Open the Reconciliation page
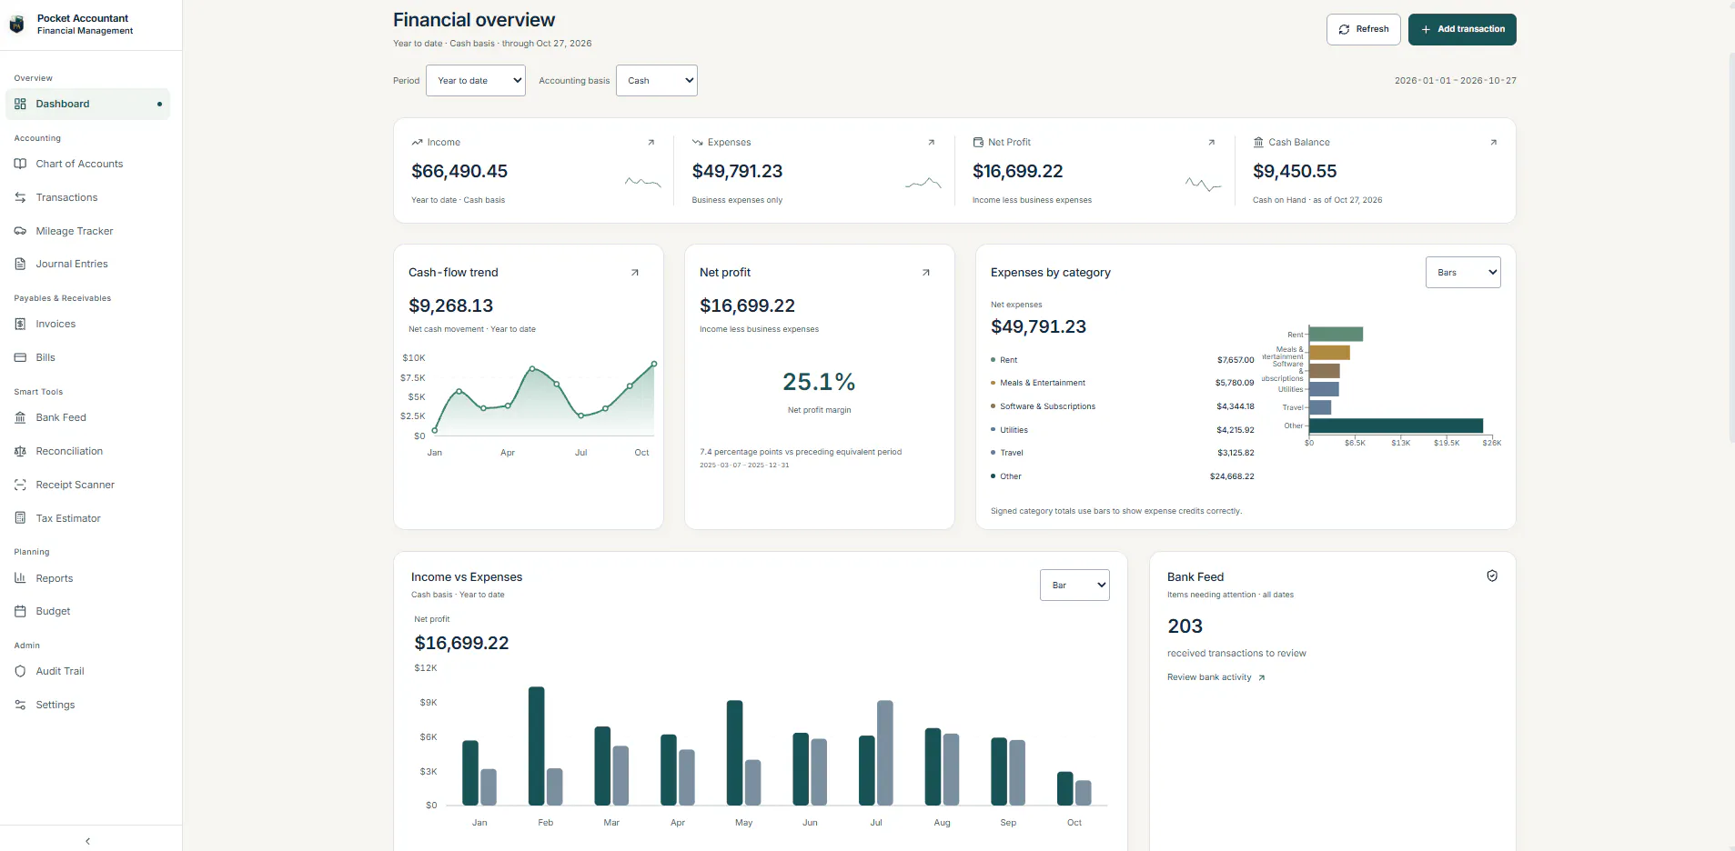Viewport: 1735px width, 851px height. 87,451
